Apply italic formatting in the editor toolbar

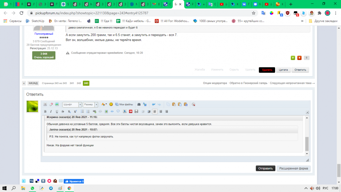click(51, 112)
